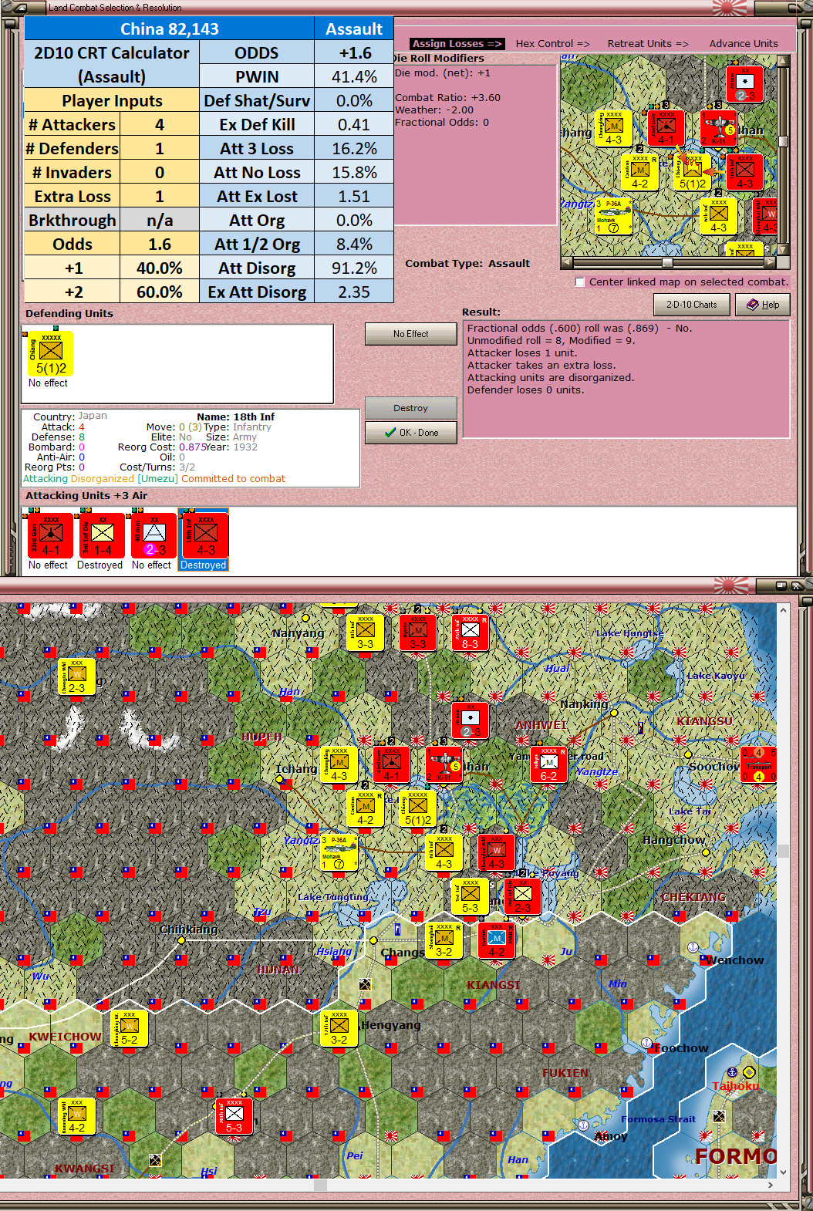813x1211 pixels.
Task: Select the 18th Inf 4-3 attacking unit
Action: (205, 536)
